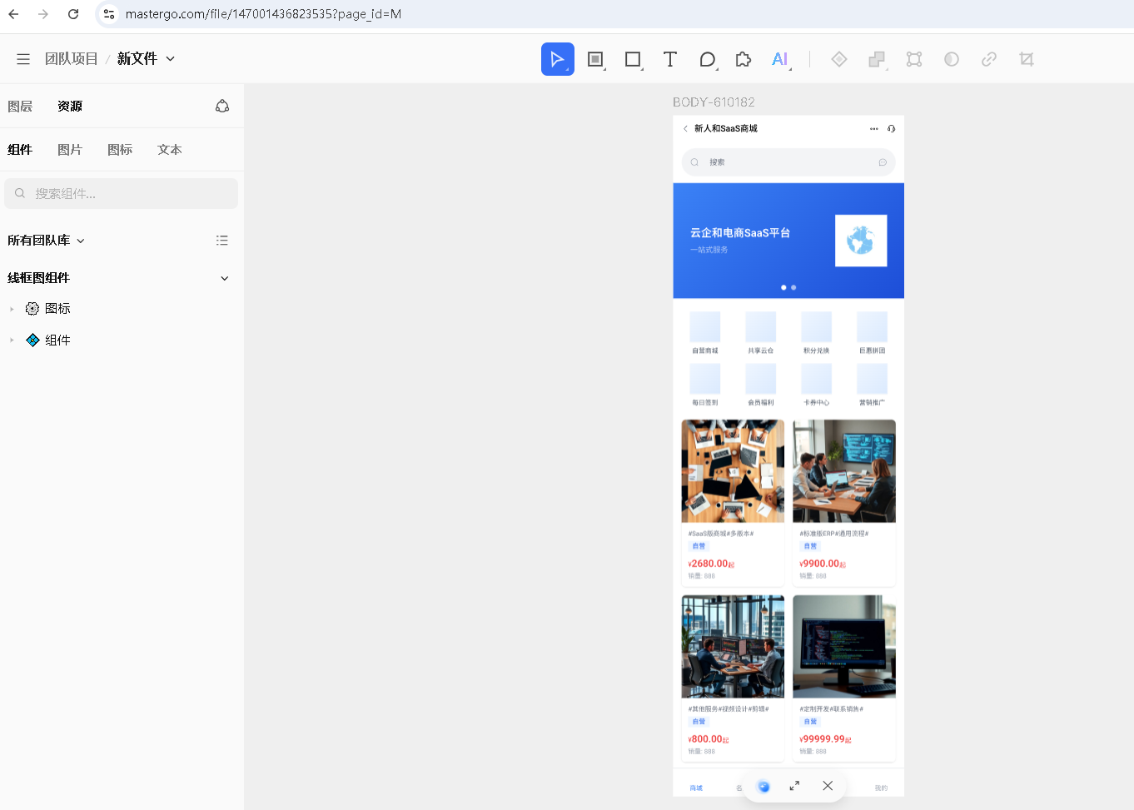Click the browser address bar URL
This screenshot has width=1134, height=810.
[263, 14]
